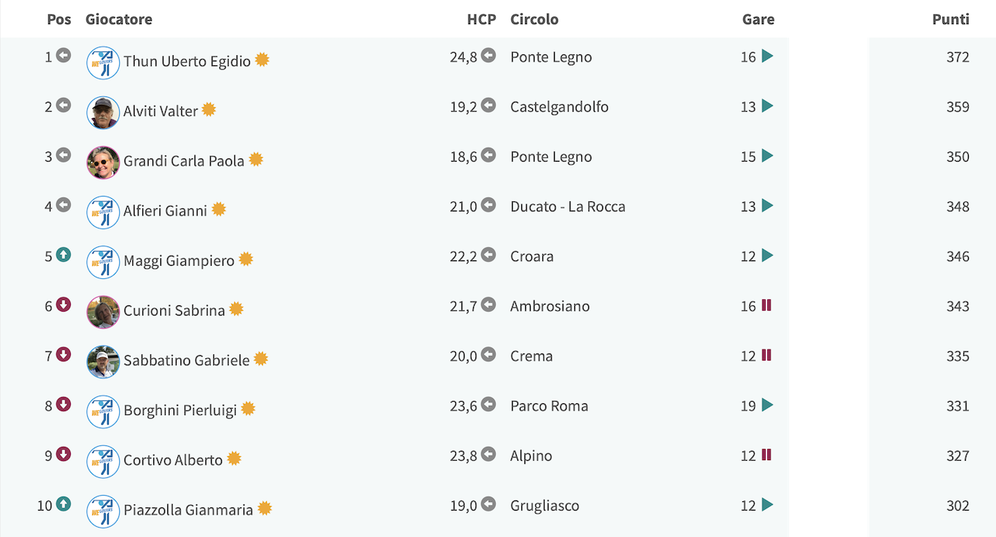The width and height of the screenshot is (996, 537).
Task: Expand Thun Uberto Egidio's 16 gare with the play arrow
Action: click(x=767, y=56)
